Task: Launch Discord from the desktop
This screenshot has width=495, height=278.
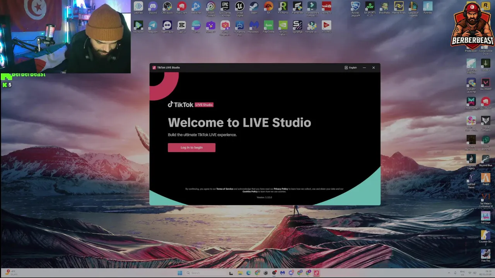Action: coord(153,8)
